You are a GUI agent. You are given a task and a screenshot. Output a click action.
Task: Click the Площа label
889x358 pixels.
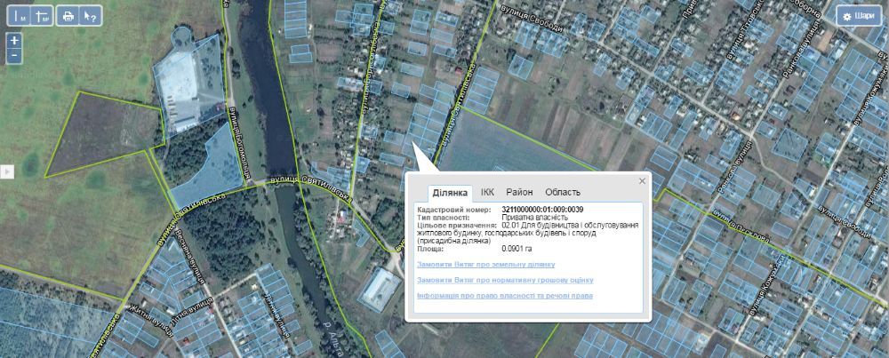(428, 249)
